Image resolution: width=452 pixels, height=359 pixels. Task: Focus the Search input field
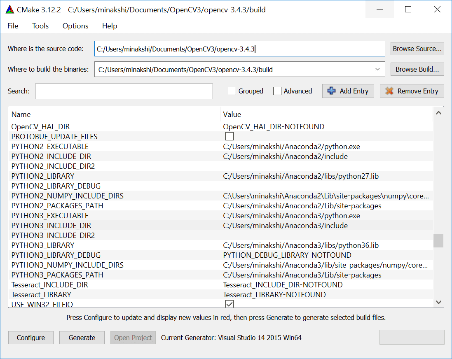[124, 91]
